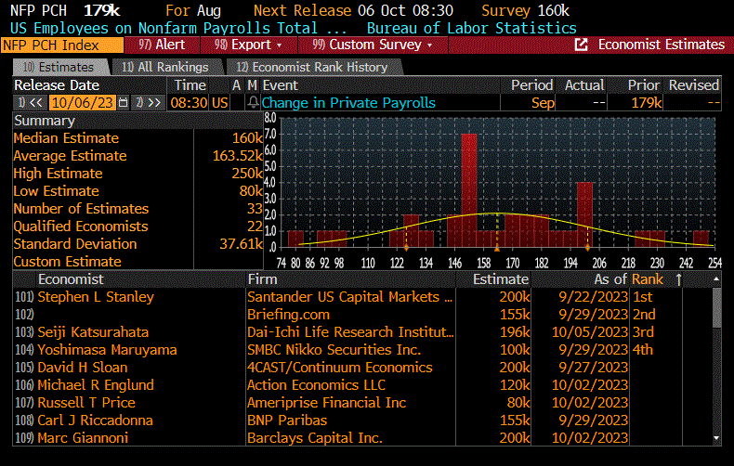Click Economist Estimates header link
Screen dimensions: 734x466
(x=661, y=45)
